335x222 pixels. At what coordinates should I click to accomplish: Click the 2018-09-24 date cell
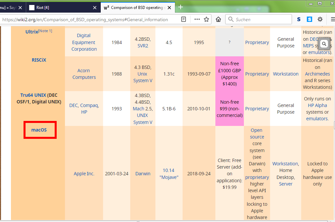(199, 174)
